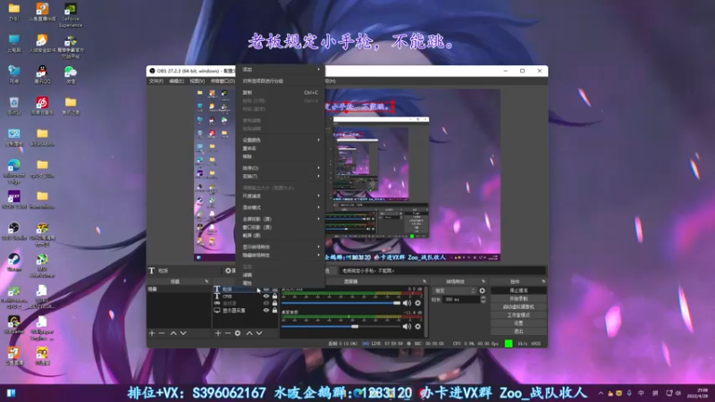Open the 视图(V) menu in OBS

tap(197, 81)
